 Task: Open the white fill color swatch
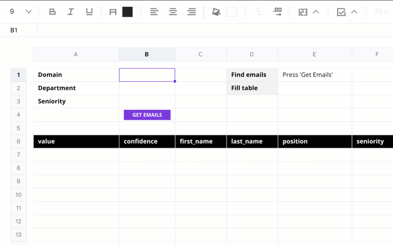click(x=232, y=12)
